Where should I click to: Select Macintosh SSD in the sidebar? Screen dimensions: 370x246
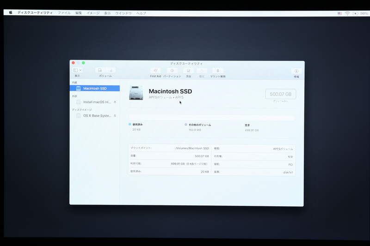95,88
